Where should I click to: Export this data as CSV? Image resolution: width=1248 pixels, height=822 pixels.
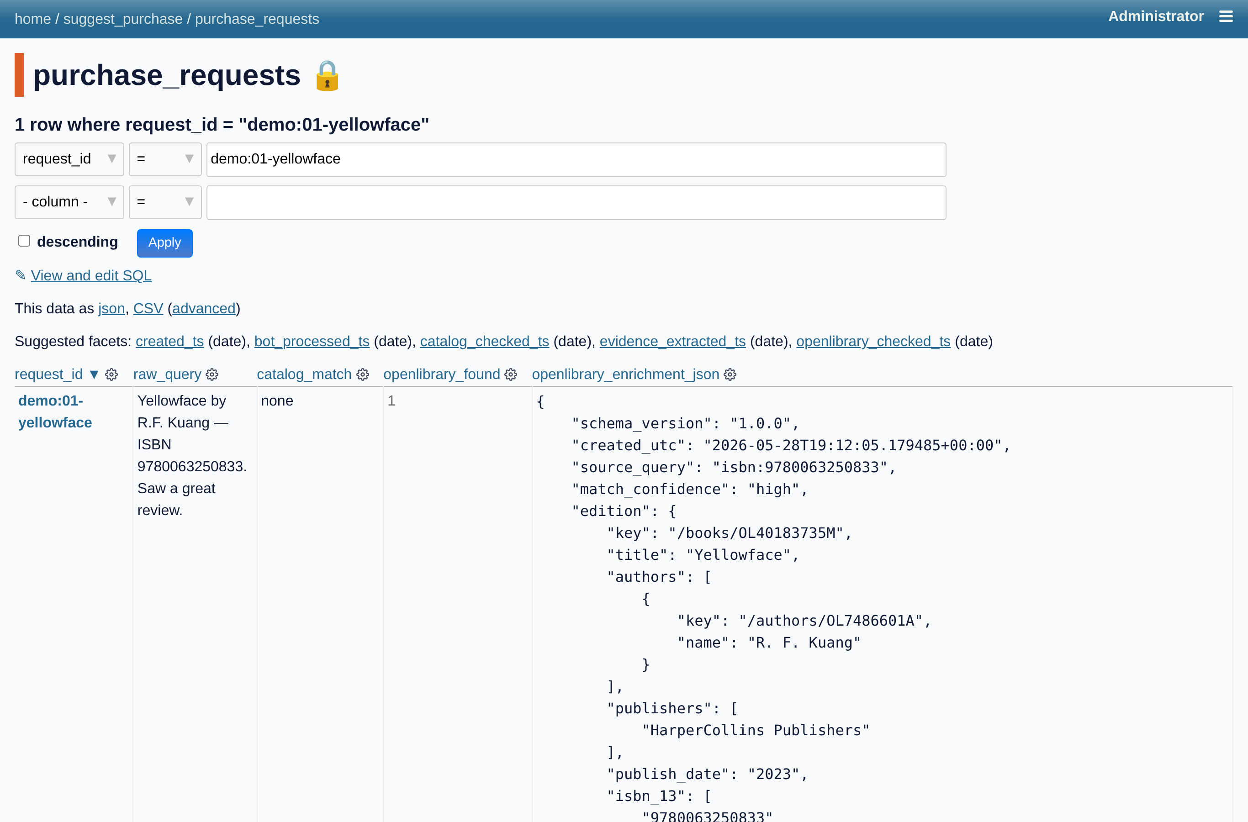(148, 308)
